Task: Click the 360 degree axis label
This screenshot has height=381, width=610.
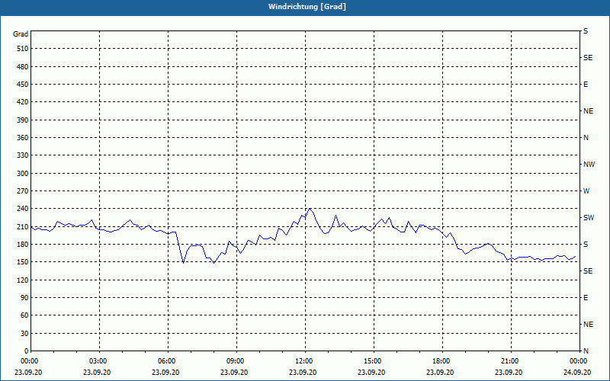Action: point(23,138)
